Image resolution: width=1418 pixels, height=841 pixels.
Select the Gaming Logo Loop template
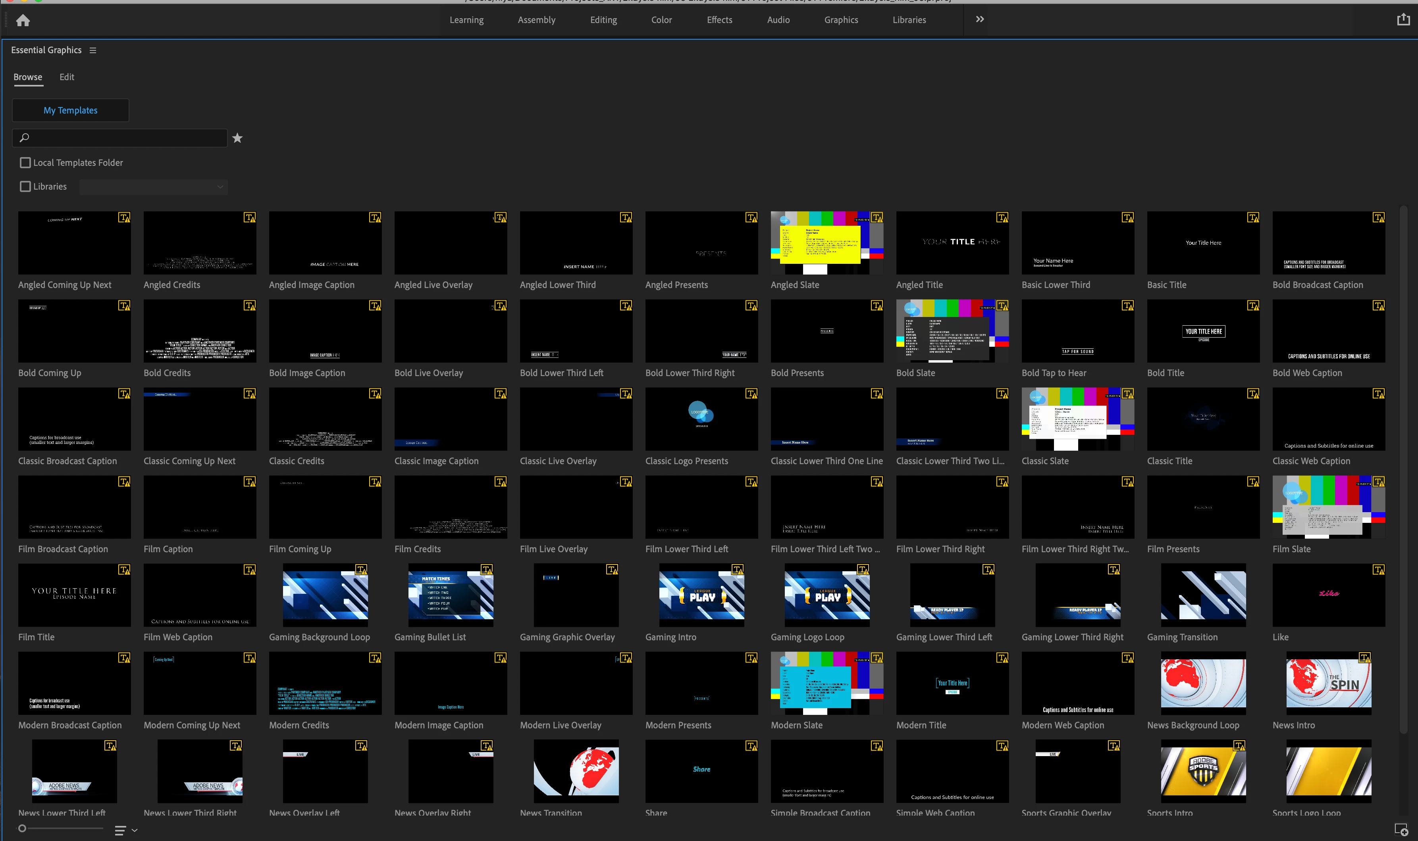(x=827, y=595)
